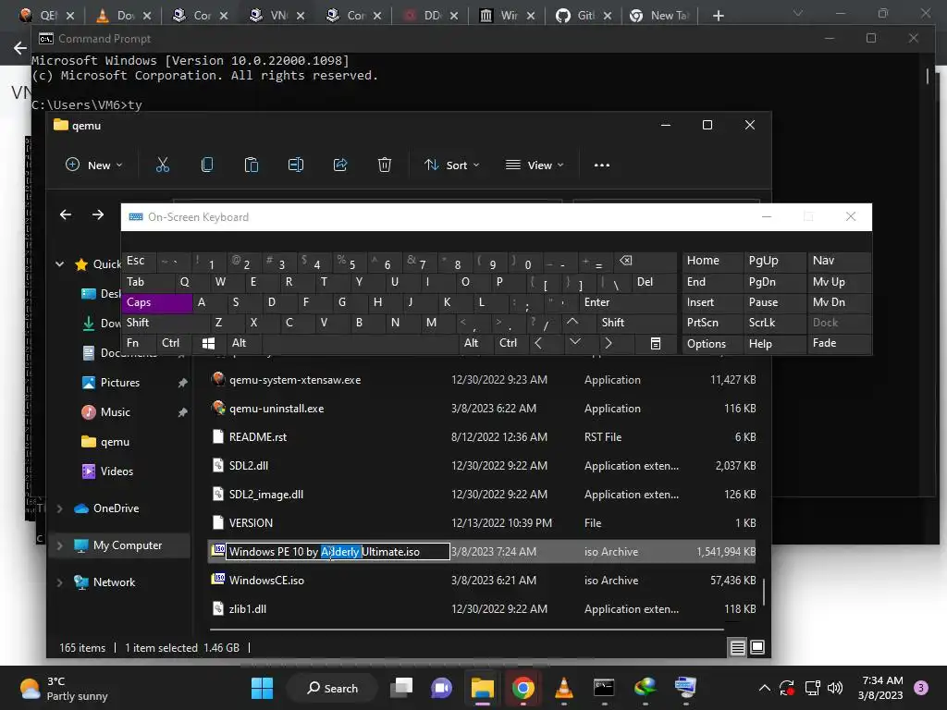This screenshot has height=710, width=947.
Task: Switch to the GitHub browser tab
Action: pos(583,16)
